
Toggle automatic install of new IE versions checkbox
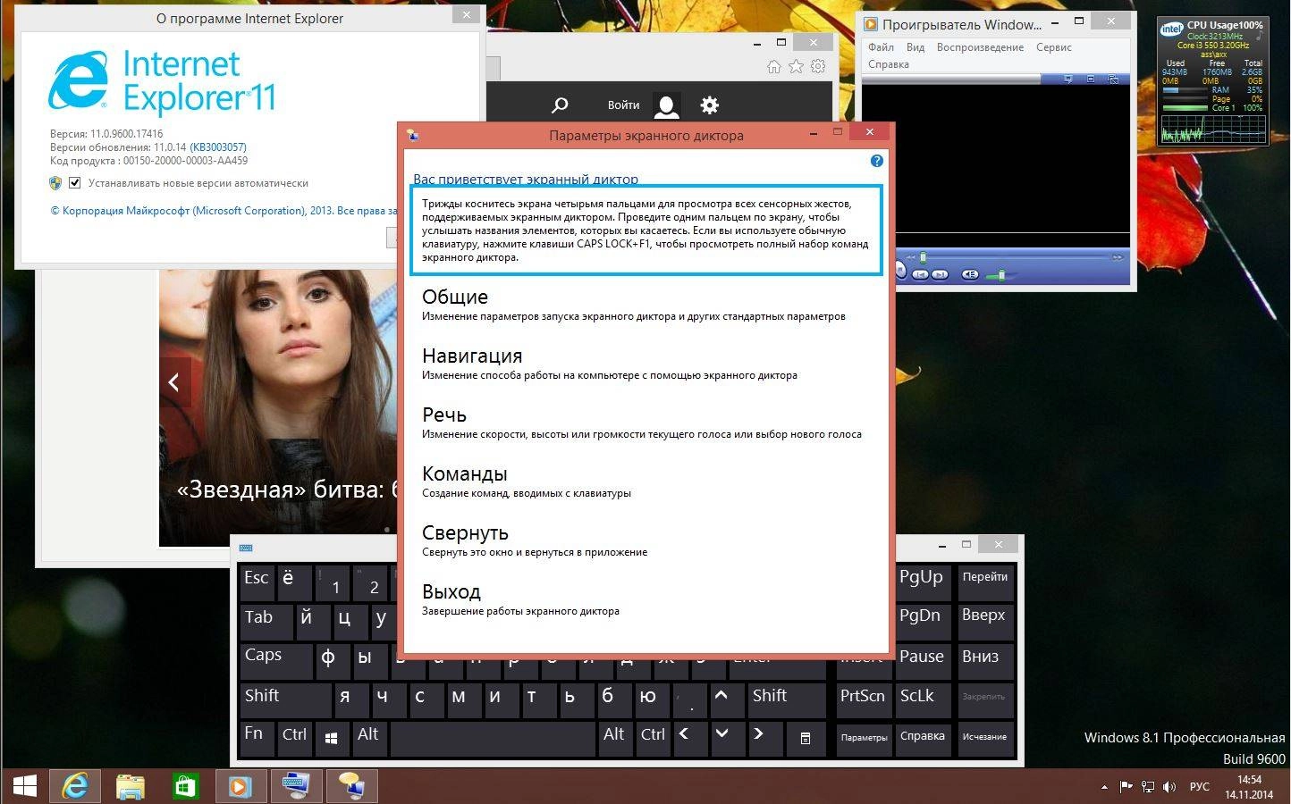[75, 183]
